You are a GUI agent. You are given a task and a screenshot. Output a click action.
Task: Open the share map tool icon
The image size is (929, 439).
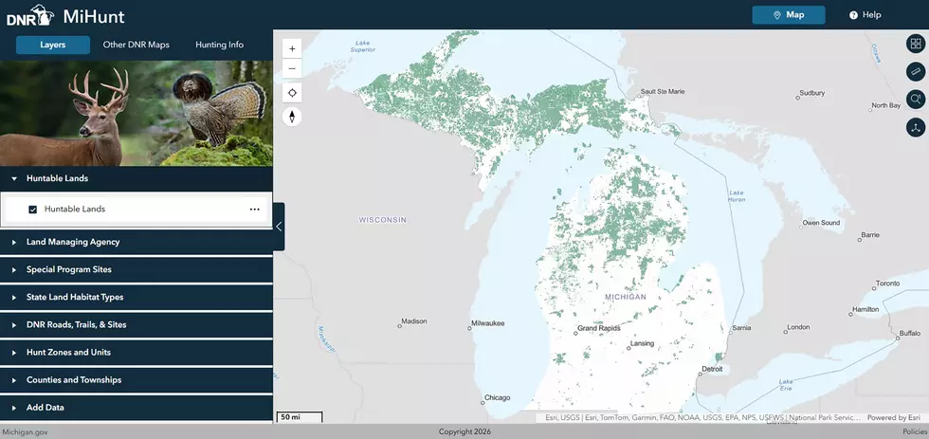916,127
